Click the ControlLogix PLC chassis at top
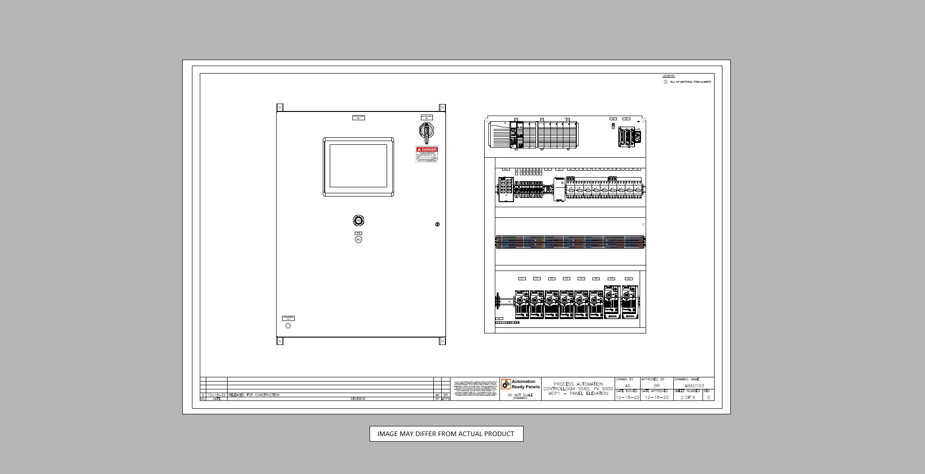Viewport: 925px width, 474px height. point(533,135)
